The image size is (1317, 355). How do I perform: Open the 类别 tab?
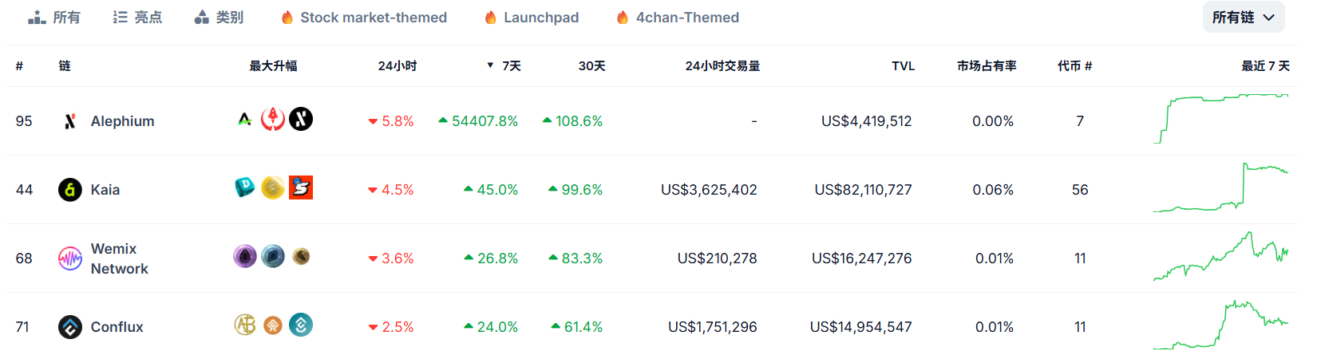point(219,18)
